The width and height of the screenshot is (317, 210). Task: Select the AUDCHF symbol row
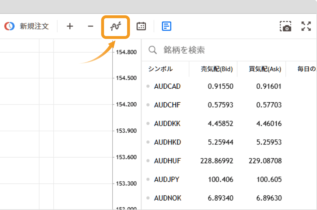pos(229,105)
